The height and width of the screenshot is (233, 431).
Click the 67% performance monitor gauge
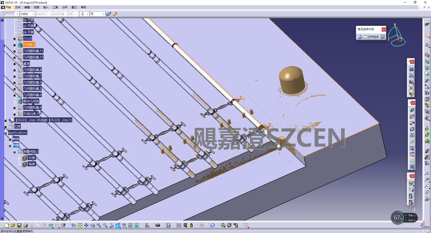click(x=398, y=218)
